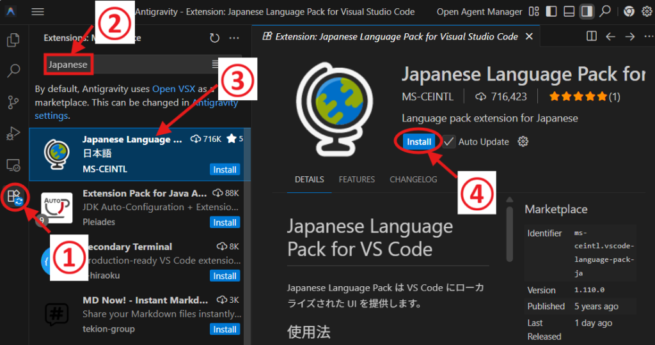Screen dimensions: 655x345
Task: Open the hamburger application menu
Action: [x=38, y=11]
